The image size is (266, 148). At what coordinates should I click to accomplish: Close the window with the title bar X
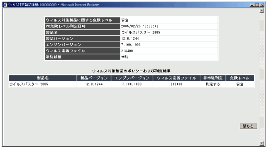[262, 5]
